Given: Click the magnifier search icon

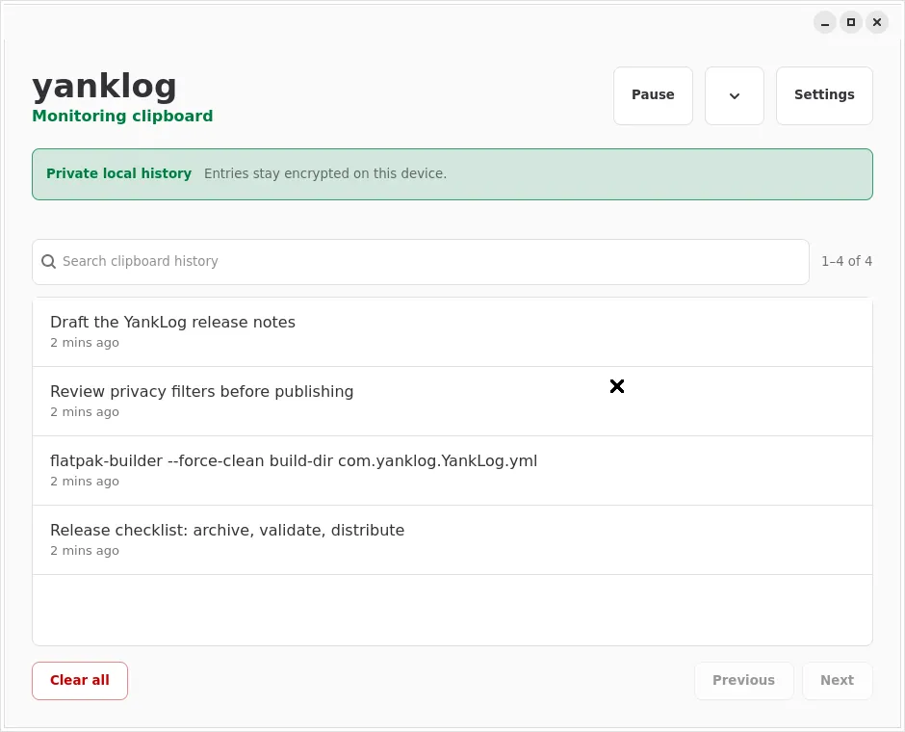Looking at the screenshot, I should (x=48, y=262).
